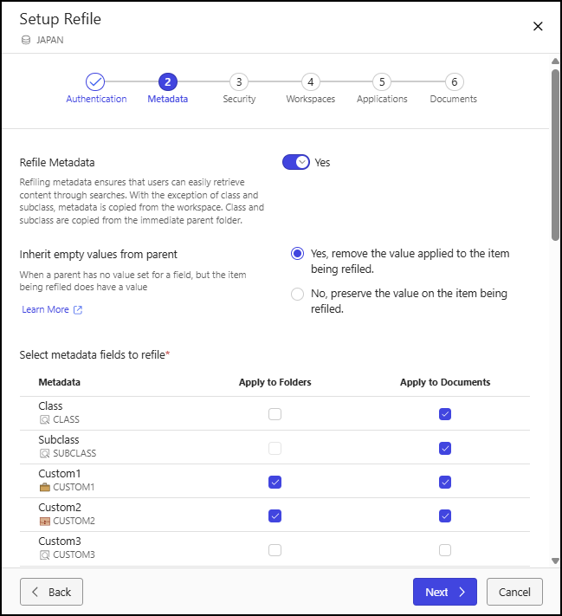Jump to step 6 Documents
This screenshot has height=616, width=562.
[x=454, y=82]
